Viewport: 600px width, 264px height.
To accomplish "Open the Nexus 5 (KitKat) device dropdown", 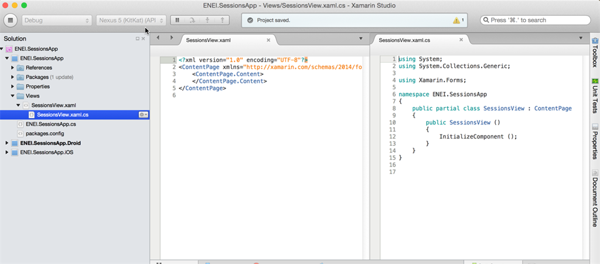I will point(131,21).
